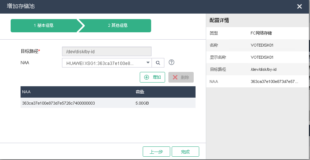Image resolution: width=310 pixels, height=160 pixels.
Task: Click truncated NAA value in 配置详情
Action: coord(274,81)
